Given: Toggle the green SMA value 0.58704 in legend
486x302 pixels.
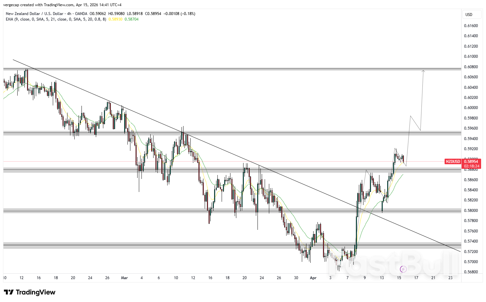Looking at the screenshot, I should coord(132,19).
